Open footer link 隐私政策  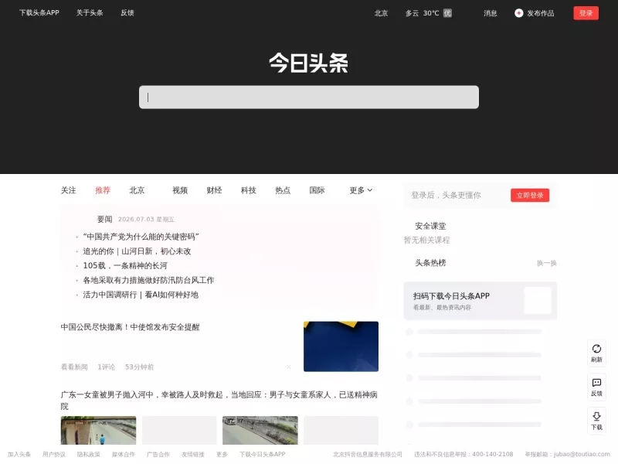click(x=88, y=455)
